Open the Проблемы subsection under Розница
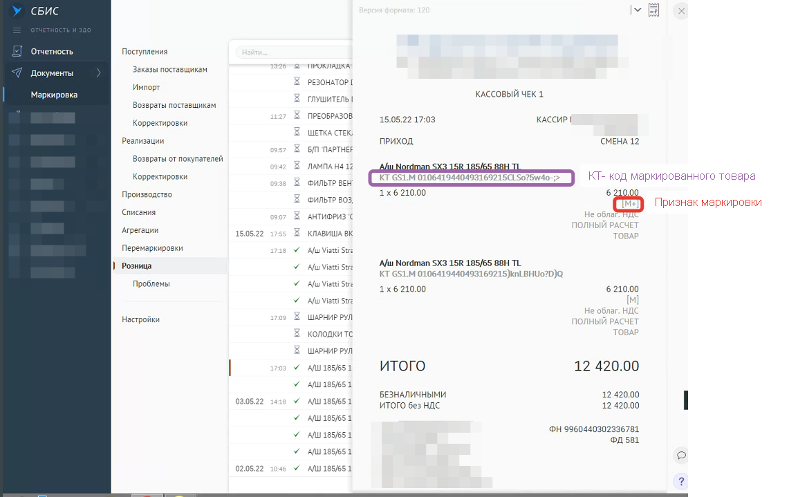The width and height of the screenshot is (798, 497). tap(151, 283)
